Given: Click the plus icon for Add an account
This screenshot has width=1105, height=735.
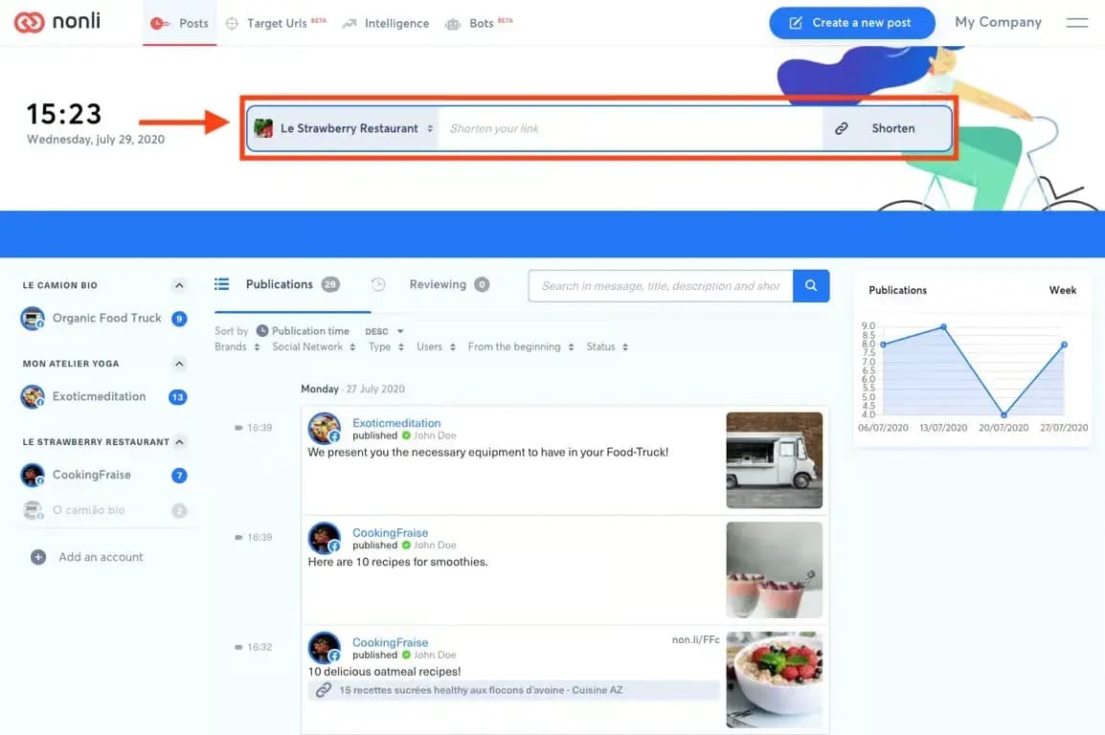Looking at the screenshot, I should click(x=38, y=557).
